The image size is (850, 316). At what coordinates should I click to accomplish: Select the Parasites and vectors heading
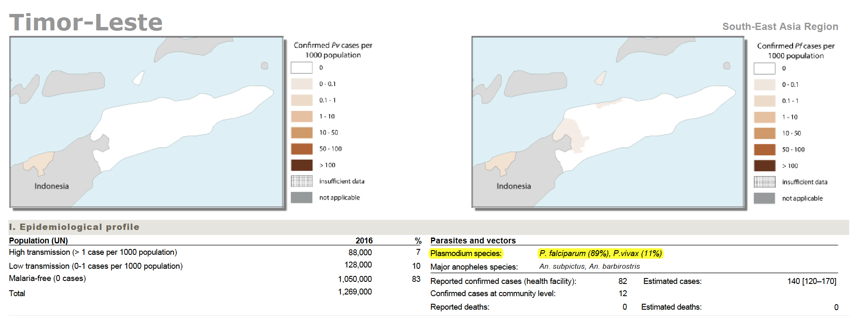pyautogui.click(x=473, y=240)
